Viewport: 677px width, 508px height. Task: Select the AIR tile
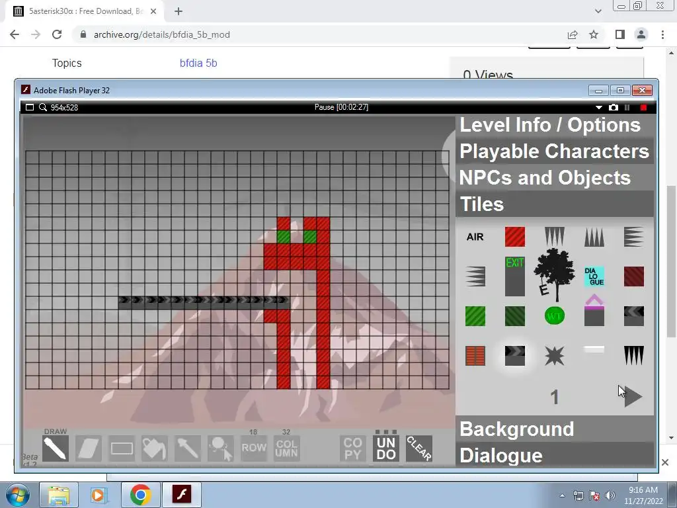[475, 237]
